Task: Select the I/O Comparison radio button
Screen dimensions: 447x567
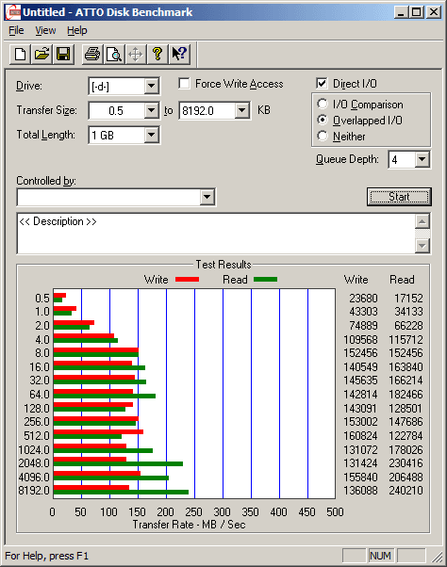Action: pos(323,105)
